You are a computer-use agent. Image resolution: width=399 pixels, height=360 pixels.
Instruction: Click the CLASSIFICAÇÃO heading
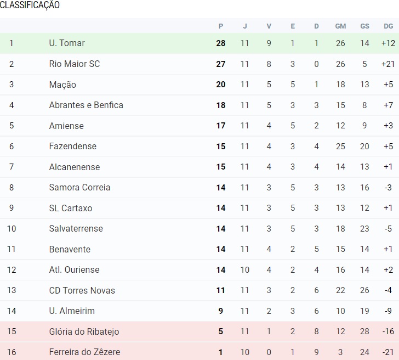pyautogui.click(x=30, y=5)
